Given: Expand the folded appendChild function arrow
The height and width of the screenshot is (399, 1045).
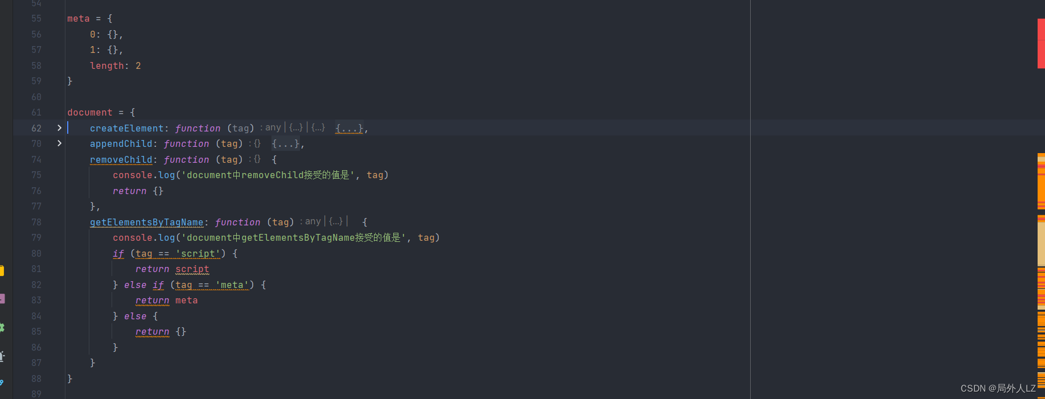Looking at the screenshot, I should (x=59, y=143).
